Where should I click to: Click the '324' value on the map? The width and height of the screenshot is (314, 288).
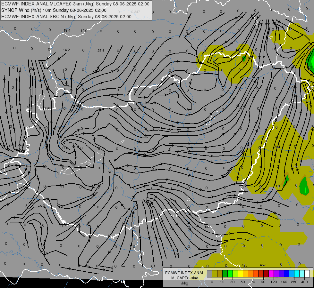[277, 147]
